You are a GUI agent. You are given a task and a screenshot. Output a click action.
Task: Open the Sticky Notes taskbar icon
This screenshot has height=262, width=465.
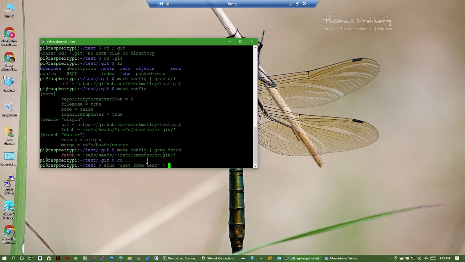tap(270, 258)
